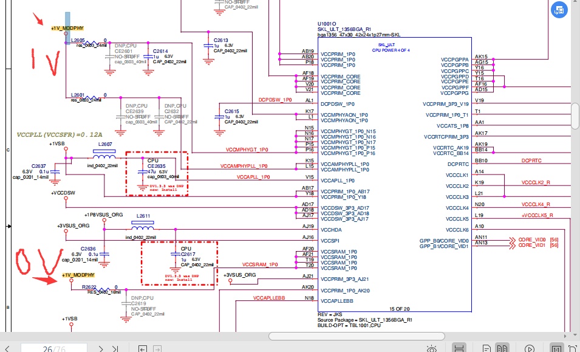Enable continuous scrolling mode
Screen dimensions: 580x352
[x=459, y=348]
